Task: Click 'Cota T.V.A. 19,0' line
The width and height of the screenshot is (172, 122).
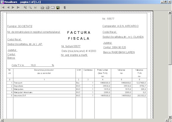Action: 33,65
